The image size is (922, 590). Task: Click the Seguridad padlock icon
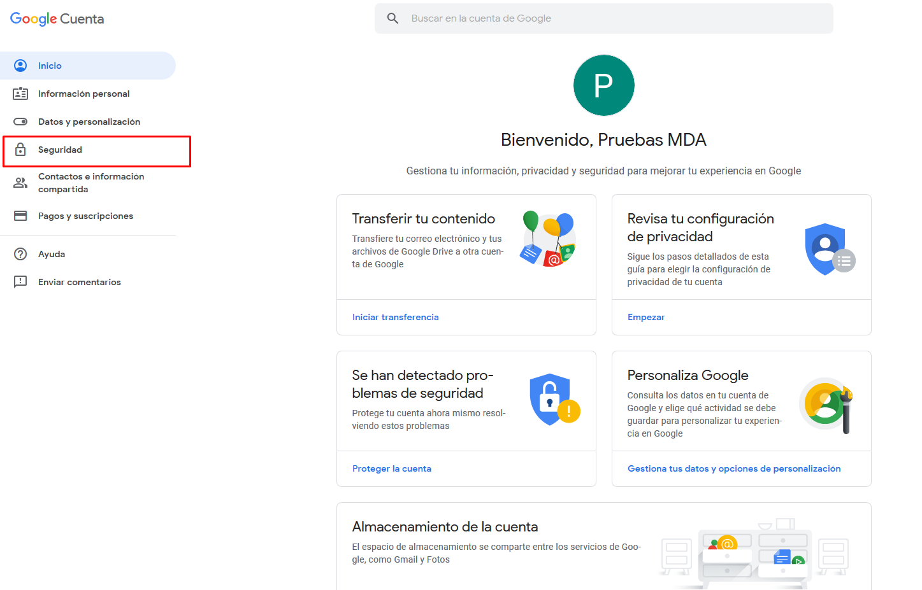[x=20, y=150]
